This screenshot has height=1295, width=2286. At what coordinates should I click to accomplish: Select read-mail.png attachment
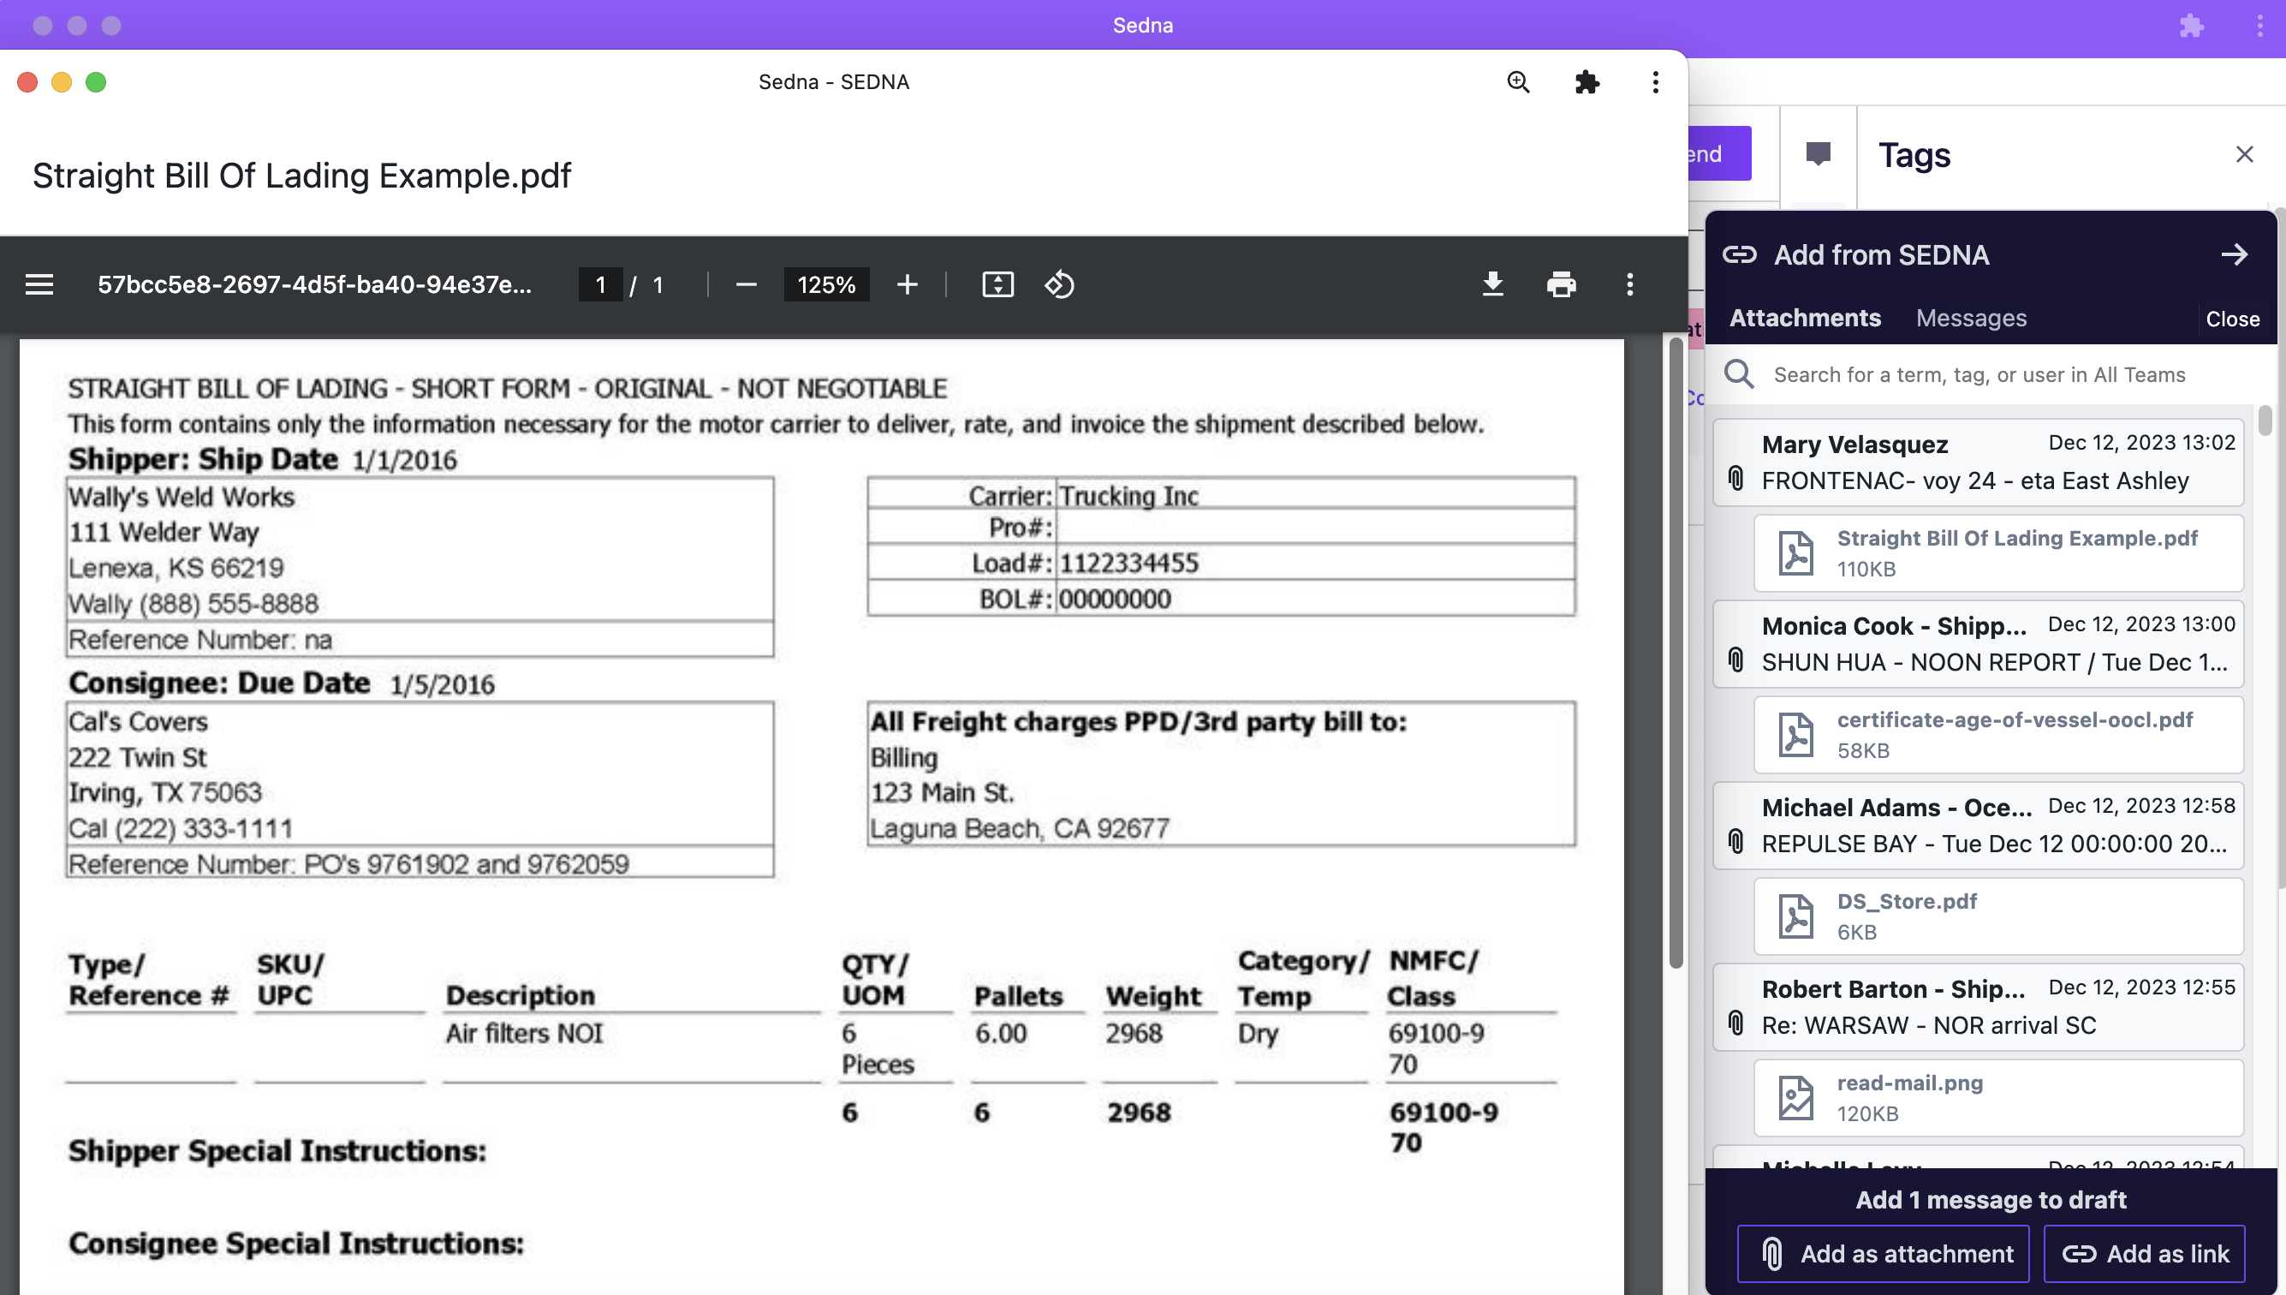click(x=1998, y=1097)
